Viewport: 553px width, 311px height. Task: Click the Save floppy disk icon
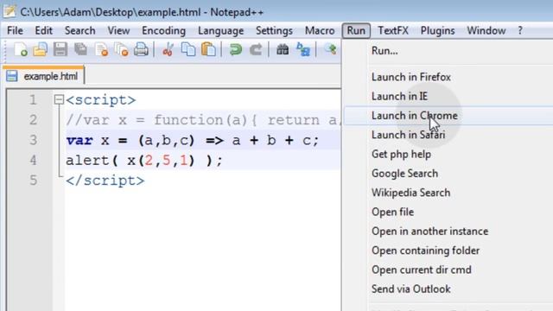tap(60, 49)
